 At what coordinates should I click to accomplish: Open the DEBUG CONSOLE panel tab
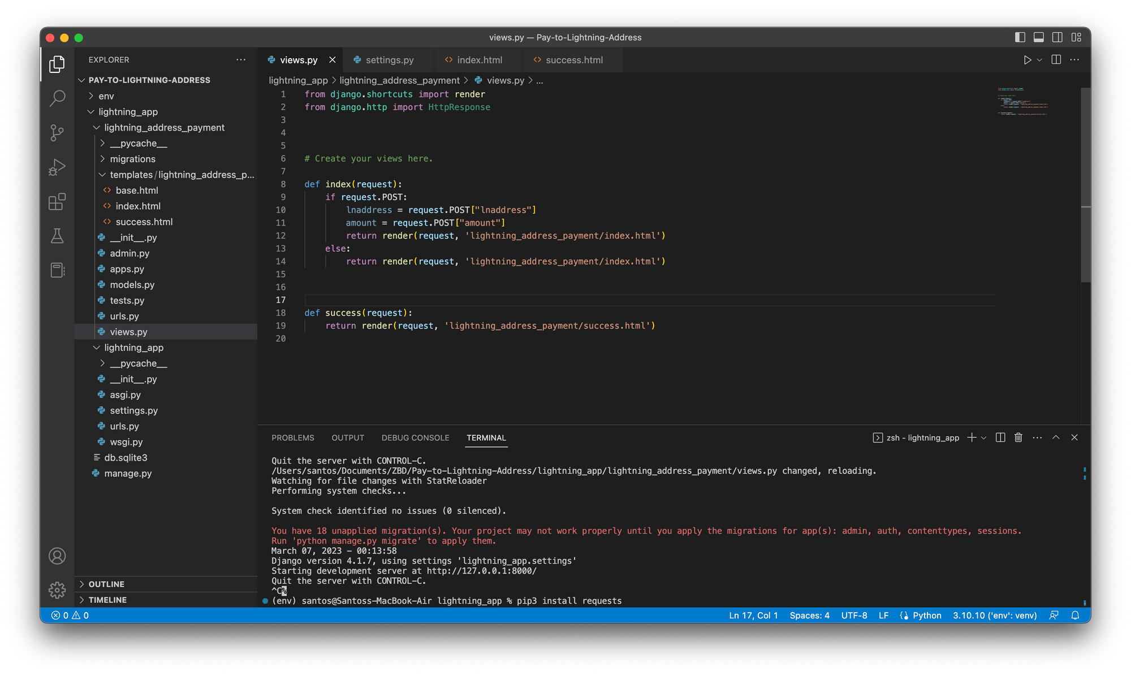point(416,438)
